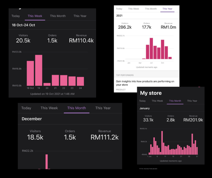Click the 18.5k visitors value
Viewport: 212px width, 178px height.
35,137
